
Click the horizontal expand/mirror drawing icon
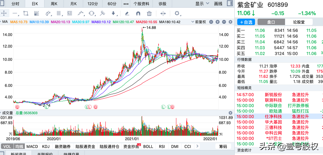click(163, 14)
